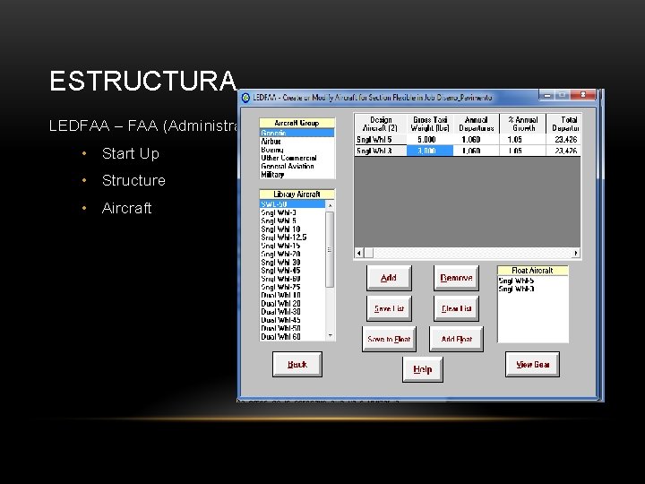Click Annual Departures cell in Sngl Whl 5 row
The width and height of the screenshot is (645, 484).
tap(477, 140)
